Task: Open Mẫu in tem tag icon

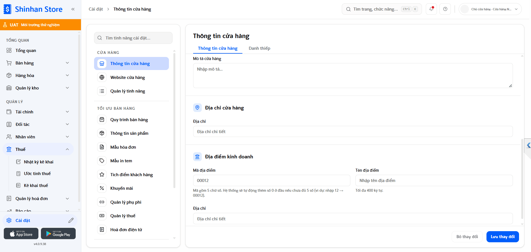Action: [102, 161]
